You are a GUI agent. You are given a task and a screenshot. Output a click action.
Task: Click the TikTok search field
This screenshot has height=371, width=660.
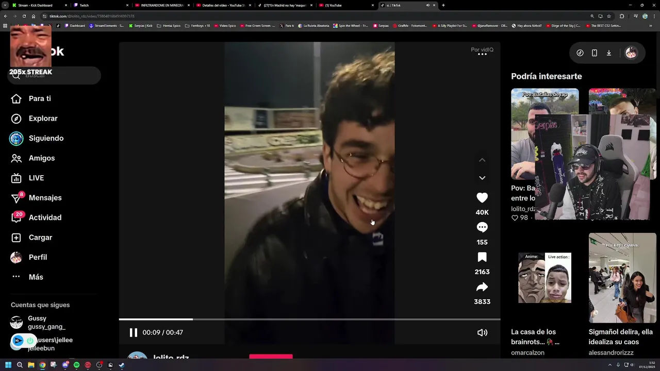click(54, 75)
